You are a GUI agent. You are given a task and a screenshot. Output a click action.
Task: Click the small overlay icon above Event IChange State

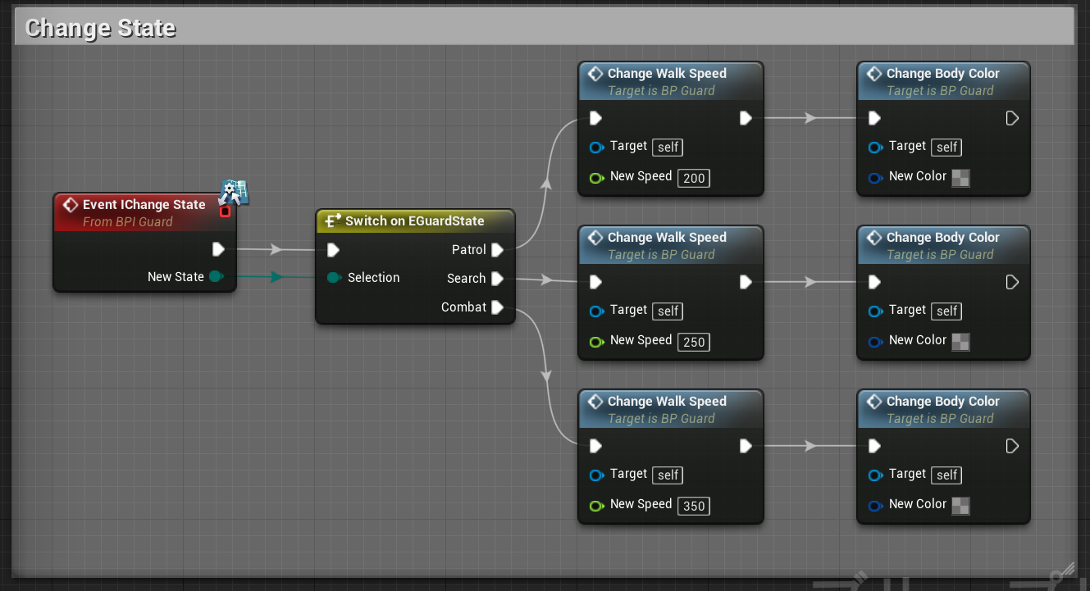pyautogui.click(x=234, y=192)
